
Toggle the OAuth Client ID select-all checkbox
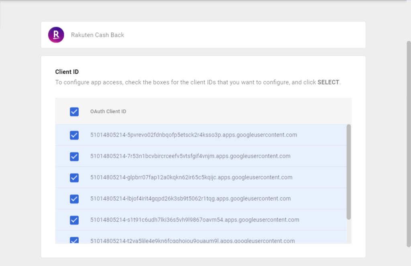click(x=74, y=112)
